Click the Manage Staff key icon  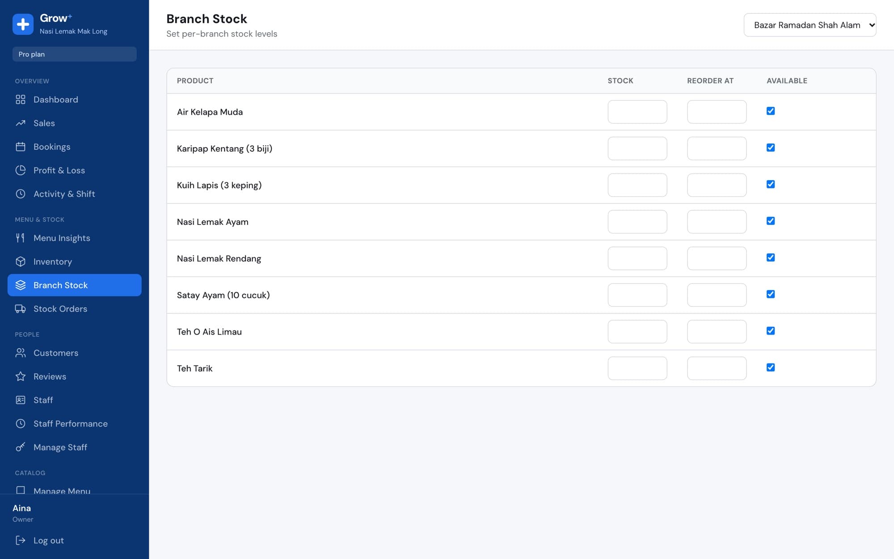pos(21,447)
